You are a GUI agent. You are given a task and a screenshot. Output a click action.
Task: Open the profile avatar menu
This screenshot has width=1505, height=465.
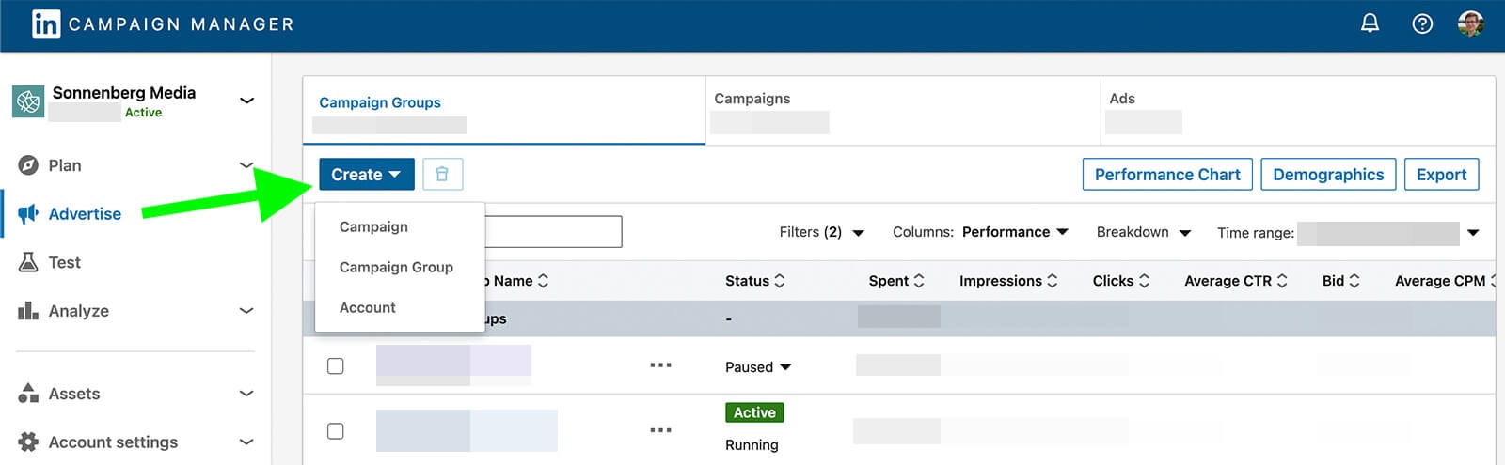tap(1470, 24)
